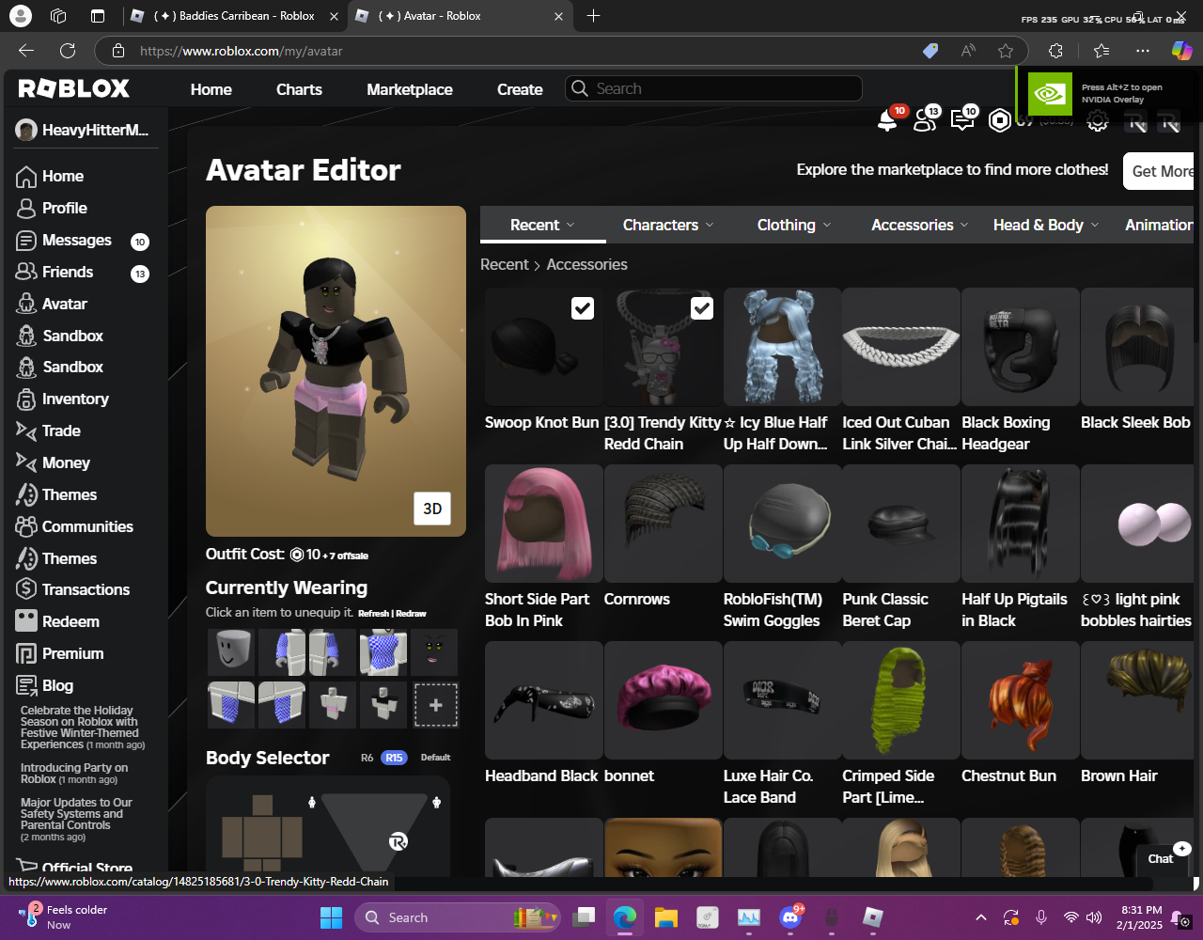Viewport: 1203px width, 940px height.
Task: Open Premium in the sidebar
Action: click(x=59, y=653)
